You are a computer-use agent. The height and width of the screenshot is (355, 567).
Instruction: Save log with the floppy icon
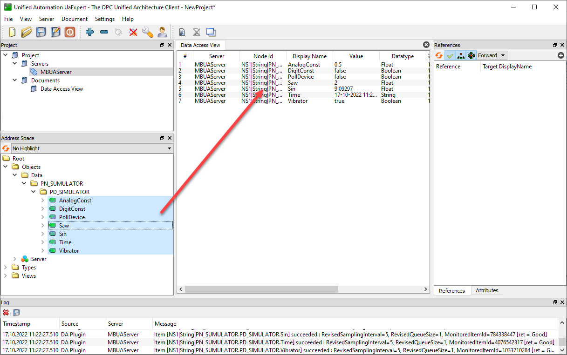16,313
